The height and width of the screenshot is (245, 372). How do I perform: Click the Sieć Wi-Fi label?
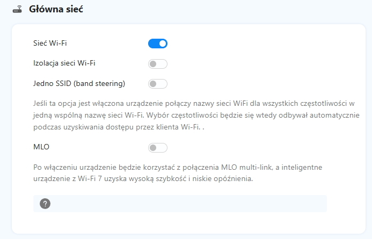coord(50,43)
